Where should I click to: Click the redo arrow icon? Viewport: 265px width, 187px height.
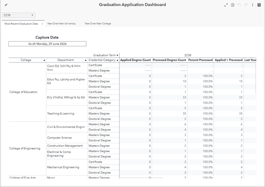click(246, 5)
